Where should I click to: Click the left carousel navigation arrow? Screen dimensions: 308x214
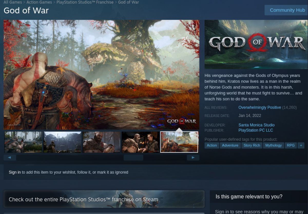pyautogui.click(x=10, y=158)
